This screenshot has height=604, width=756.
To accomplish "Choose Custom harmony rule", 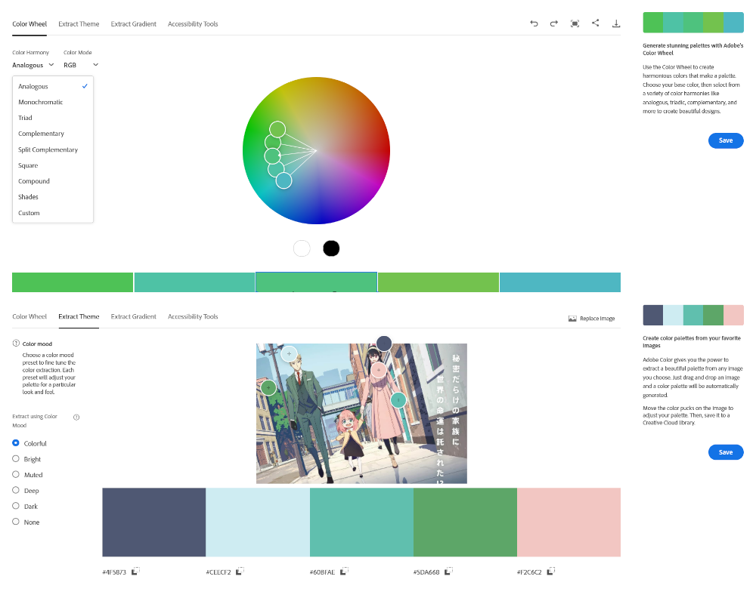I will (x=53, y=213).
